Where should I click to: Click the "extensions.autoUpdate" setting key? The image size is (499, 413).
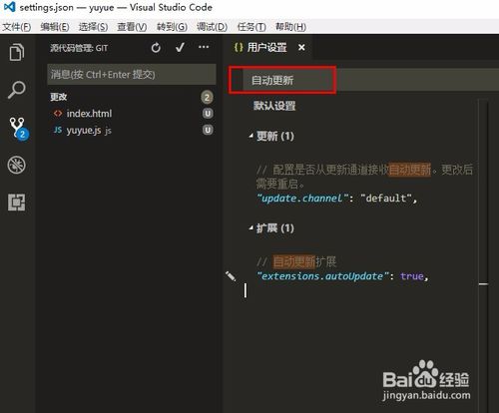[x=322, y=276]
